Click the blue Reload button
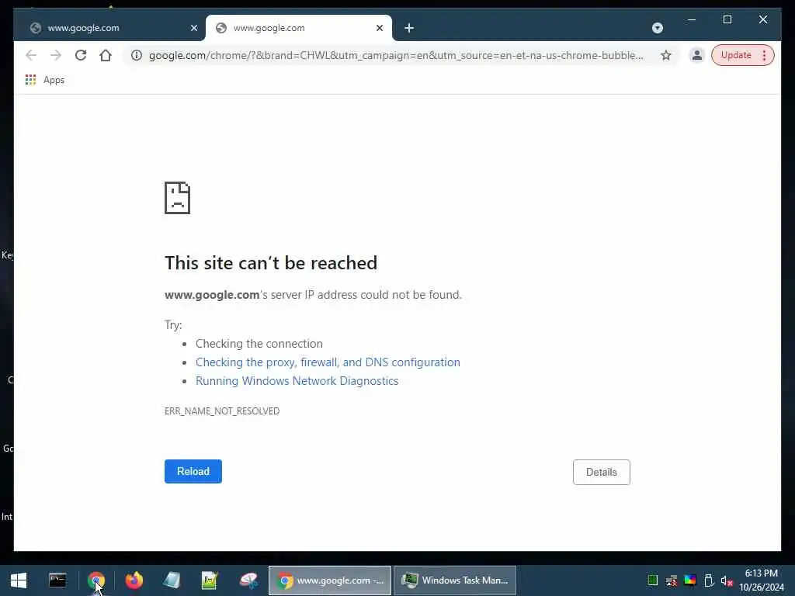The width and height of the screenshot is (795, 596). tap(193, 471)
